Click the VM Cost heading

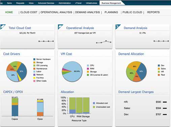tap(66, 54)
